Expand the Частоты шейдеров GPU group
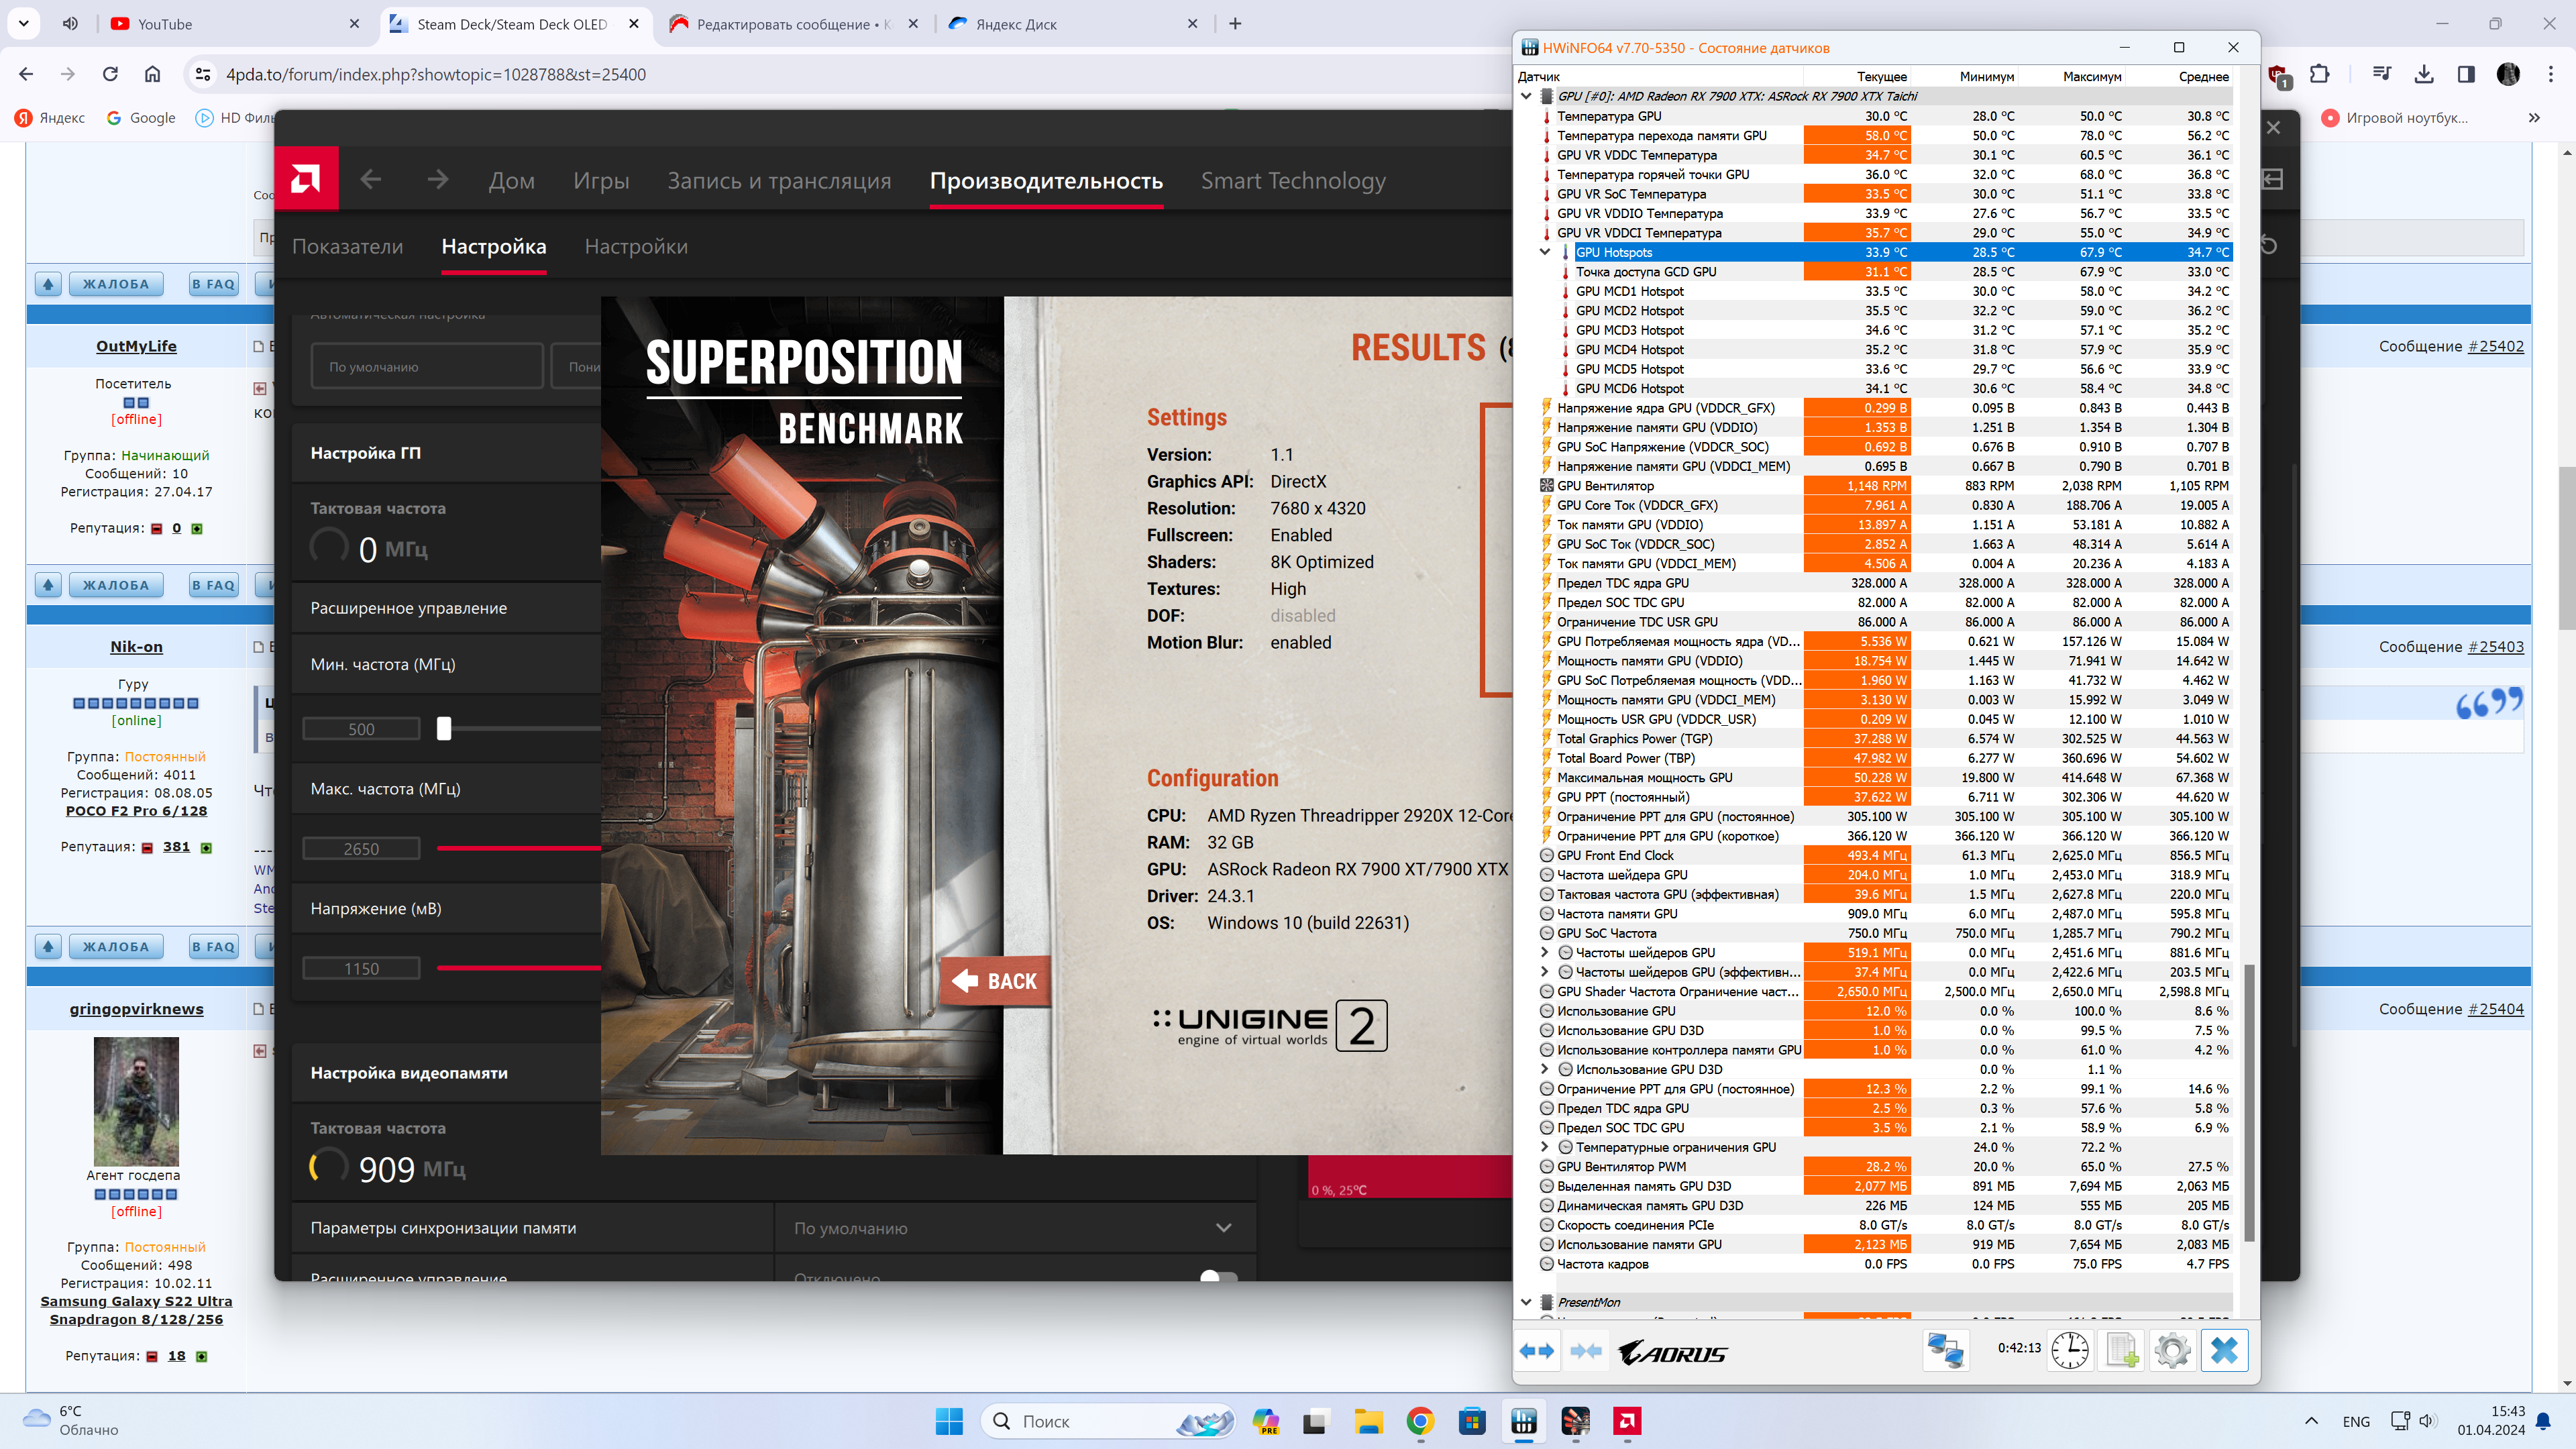 pos(1545,953)
